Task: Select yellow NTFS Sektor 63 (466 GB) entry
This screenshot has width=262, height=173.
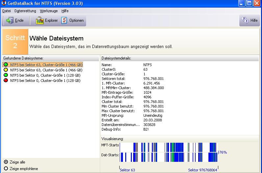Action: pyautogui.click(x=43, y=70)
